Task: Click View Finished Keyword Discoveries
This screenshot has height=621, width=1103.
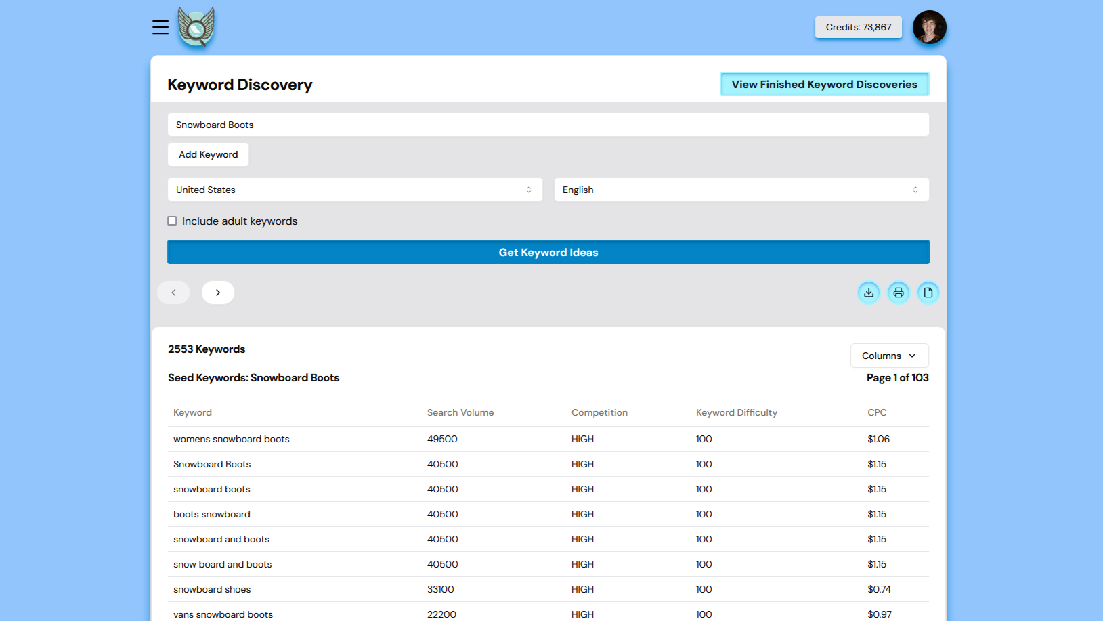Action: tap(824, 85)
